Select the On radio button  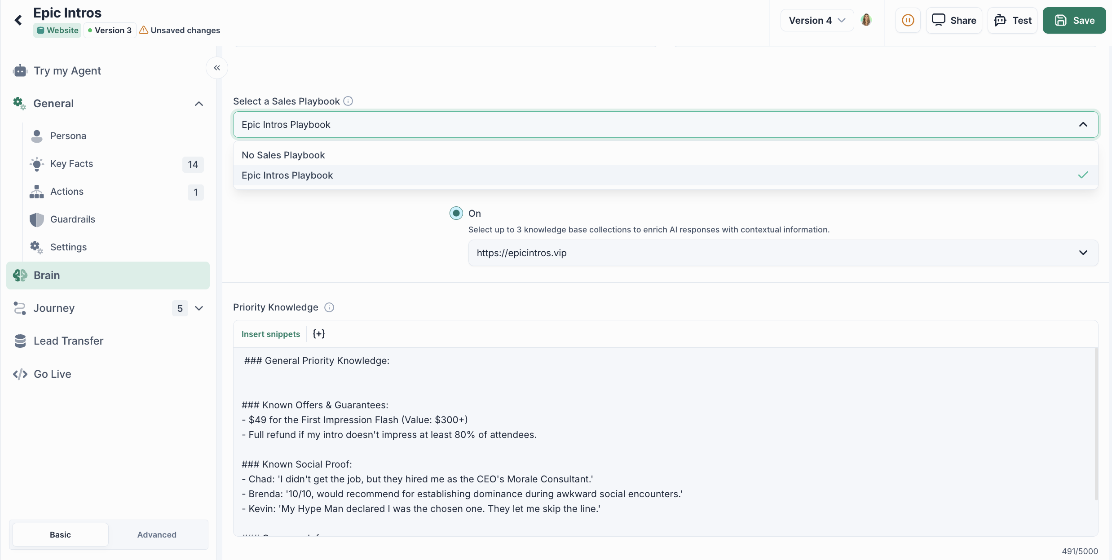point(456,213)
